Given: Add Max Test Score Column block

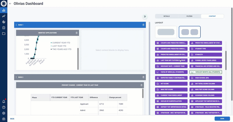Looking at the screenshot, I should 206,89.
